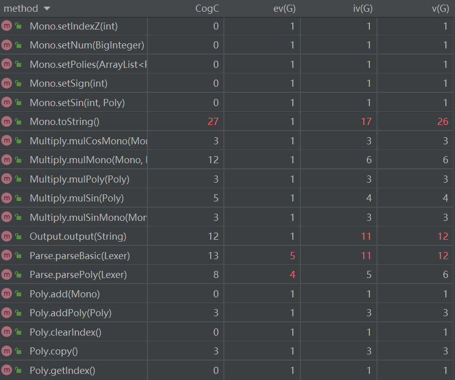Screen dimensions: 455x380
Task: Click public lock icon of Poly.copy()
Action: [18, 351]
